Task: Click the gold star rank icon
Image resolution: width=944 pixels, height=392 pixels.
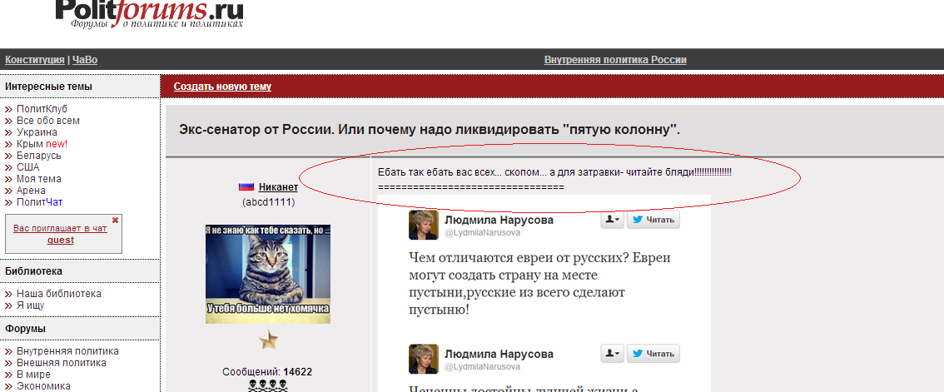Action: tap(269, 341)
